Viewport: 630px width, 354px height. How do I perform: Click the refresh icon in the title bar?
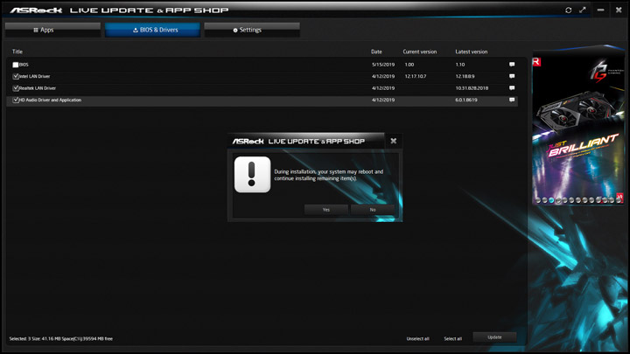click(568, 10)
